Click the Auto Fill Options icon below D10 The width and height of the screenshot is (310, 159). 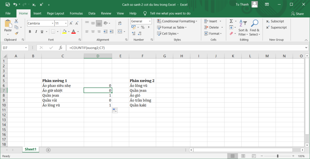[x=115, y=111]
